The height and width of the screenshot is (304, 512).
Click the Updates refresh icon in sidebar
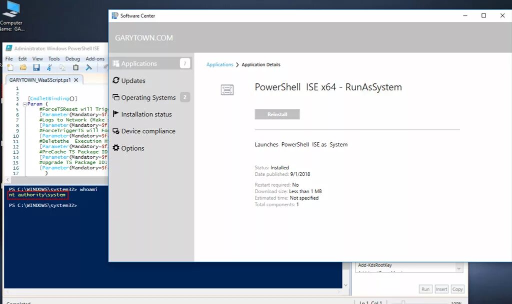pos(116,80)
